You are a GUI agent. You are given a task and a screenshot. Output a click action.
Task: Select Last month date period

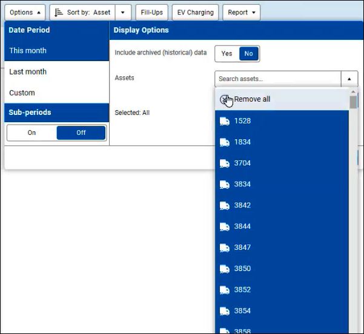tap(28, 72)
